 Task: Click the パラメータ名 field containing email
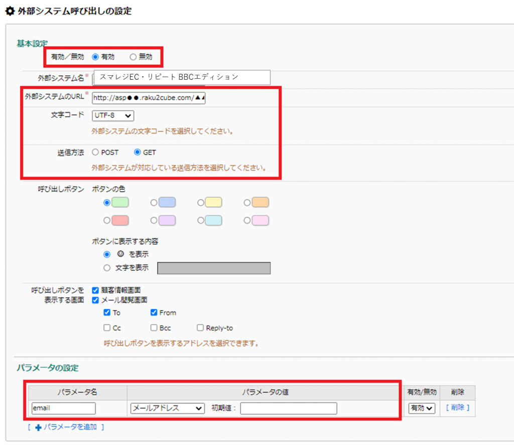coord(64,408)
